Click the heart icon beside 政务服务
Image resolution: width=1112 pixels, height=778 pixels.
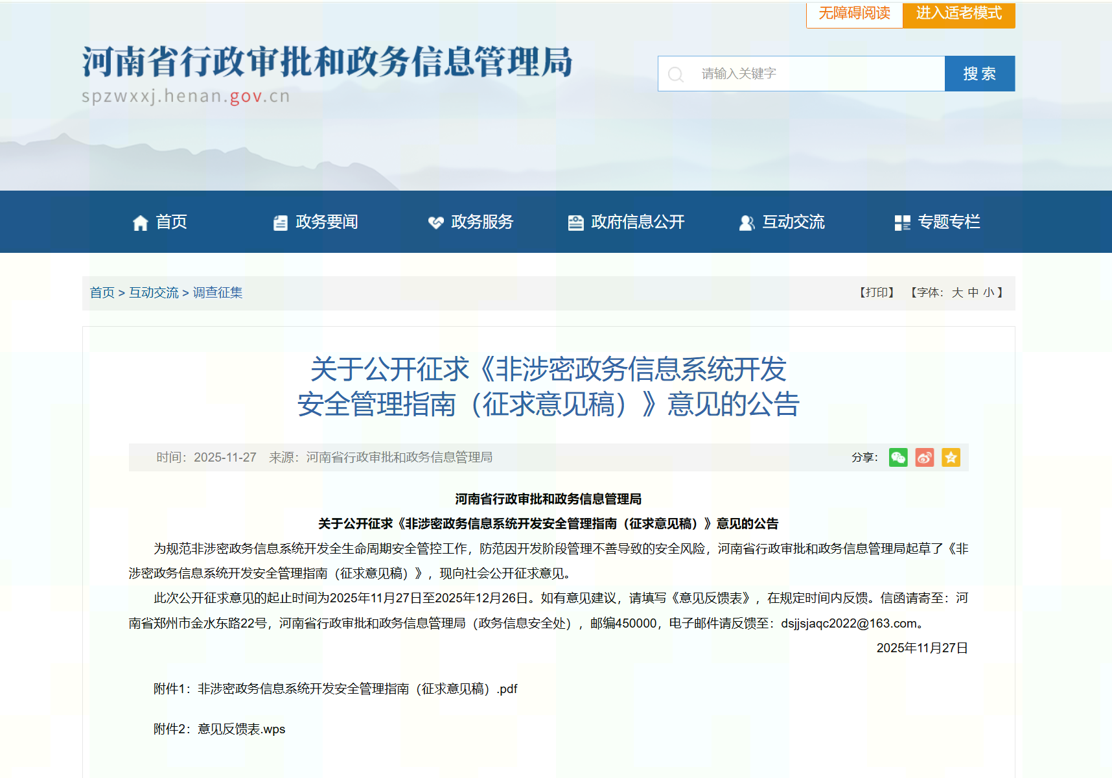point(435,223)
